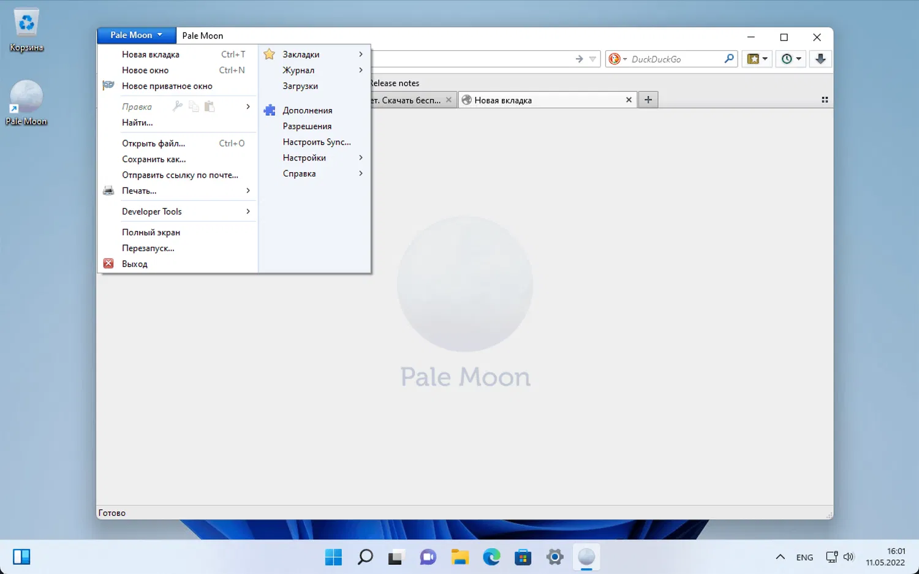Click the paste icon in Правка row

tap(210, 107)
